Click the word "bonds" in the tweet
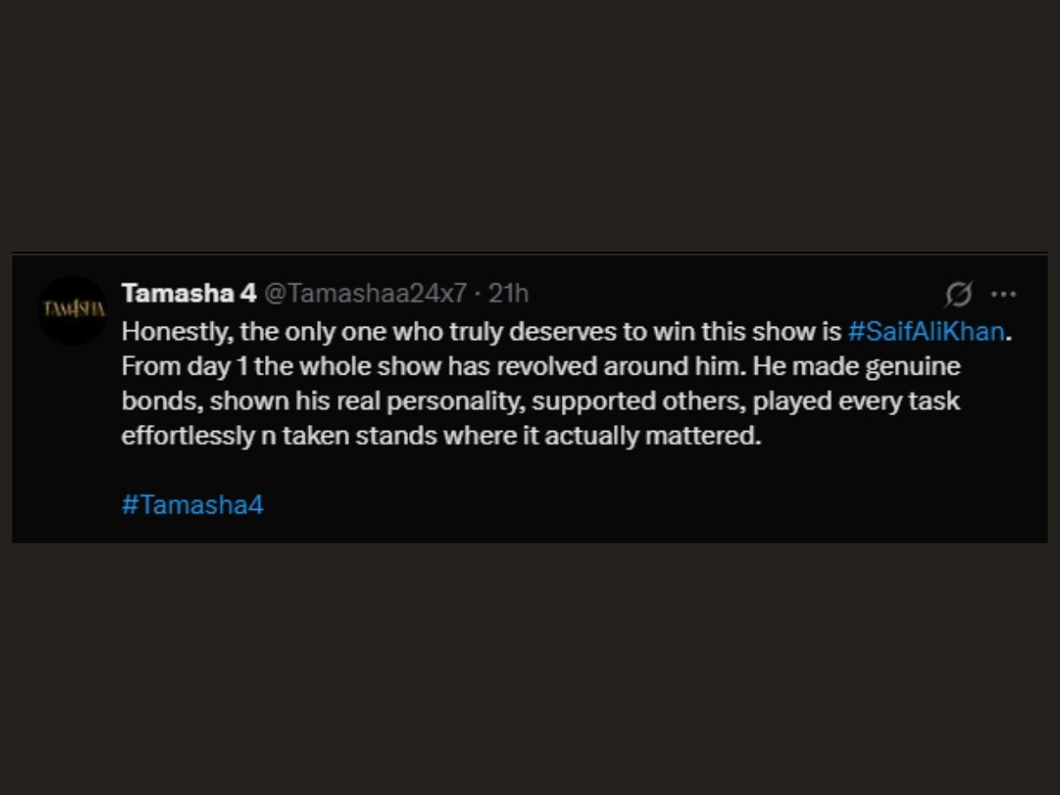Viewport: 1060px width, 795px height. pos(149,400)
